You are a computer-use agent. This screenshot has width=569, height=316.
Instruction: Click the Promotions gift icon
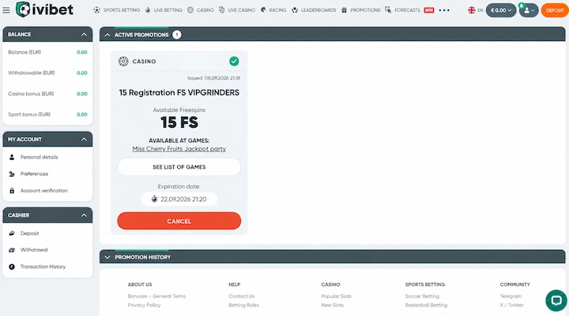pyautogui.click(x=344, y=10)
